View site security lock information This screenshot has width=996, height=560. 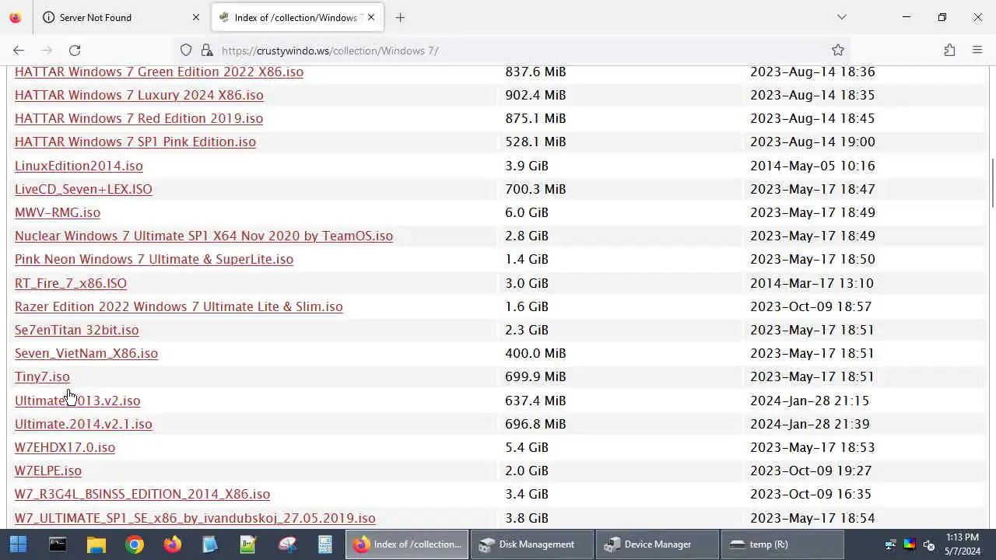pos(207,51)
